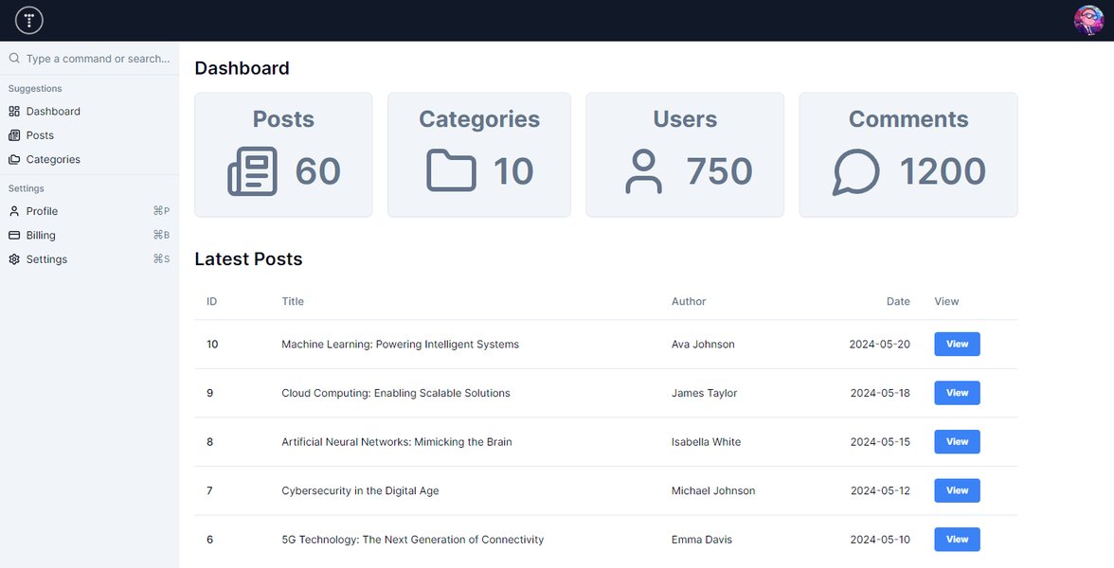This screenshot has height=568, width=1114.
Task: Select Categories in the sidebar menu
Action: click(89, 160)
